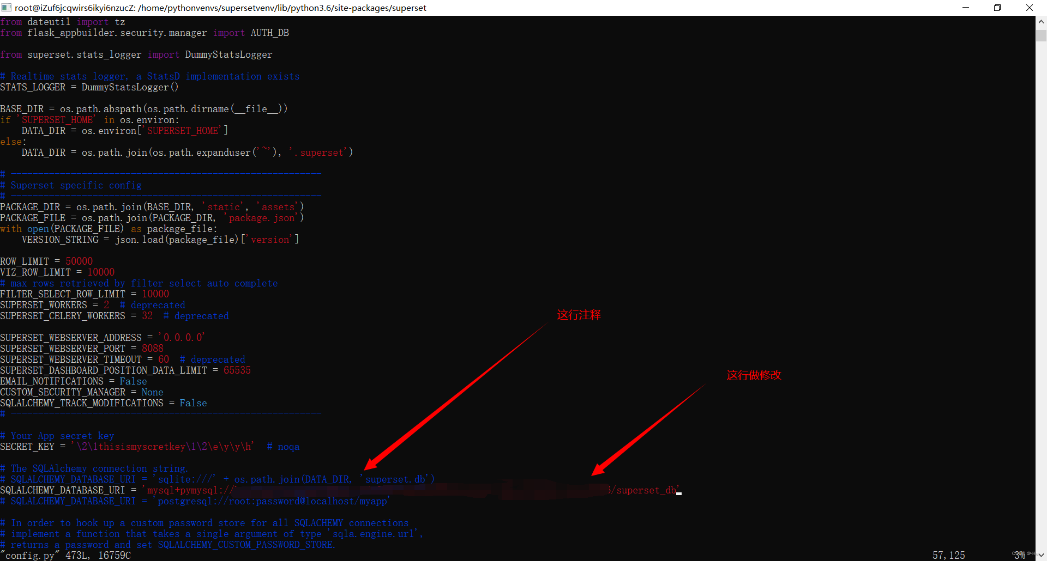Click 'mysql+pymysql://' connection string
The width and height of the screenshot is (1047, 561).
[190, 490]
